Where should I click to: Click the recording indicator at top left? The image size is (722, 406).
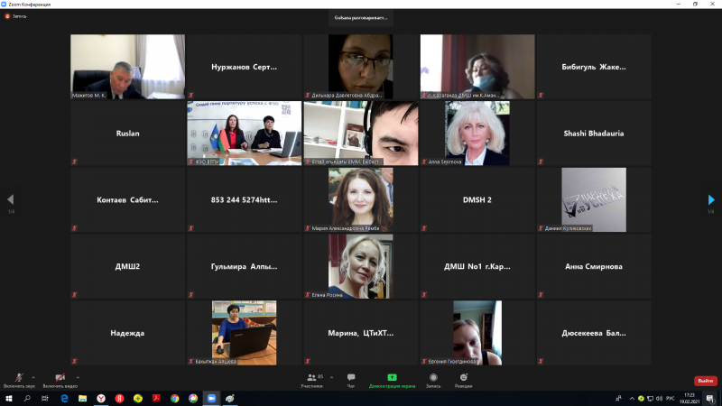(16, 16)
